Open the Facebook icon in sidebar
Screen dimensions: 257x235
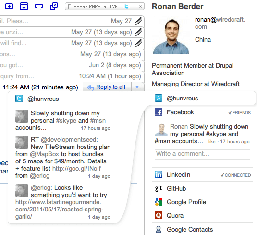pyautogui.click(x=159, y=112)
